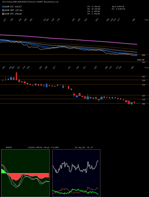The height and width of the screenshot is (197, 149).
Task: Click the 'Pre L: 103.00' low value
Action: (94, 11)
